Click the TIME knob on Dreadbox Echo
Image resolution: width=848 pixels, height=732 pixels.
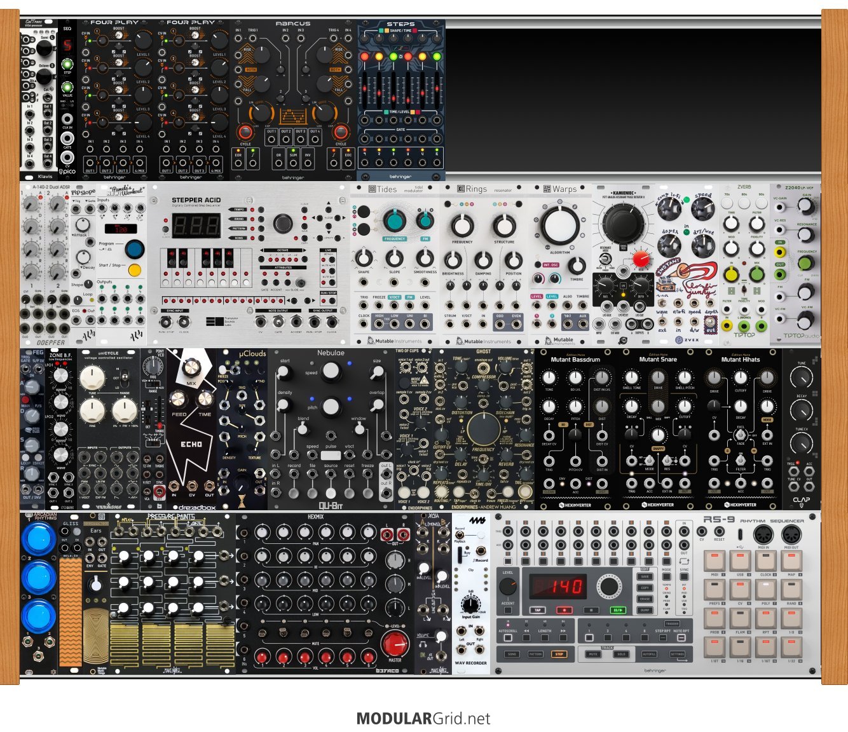(205, 399)
